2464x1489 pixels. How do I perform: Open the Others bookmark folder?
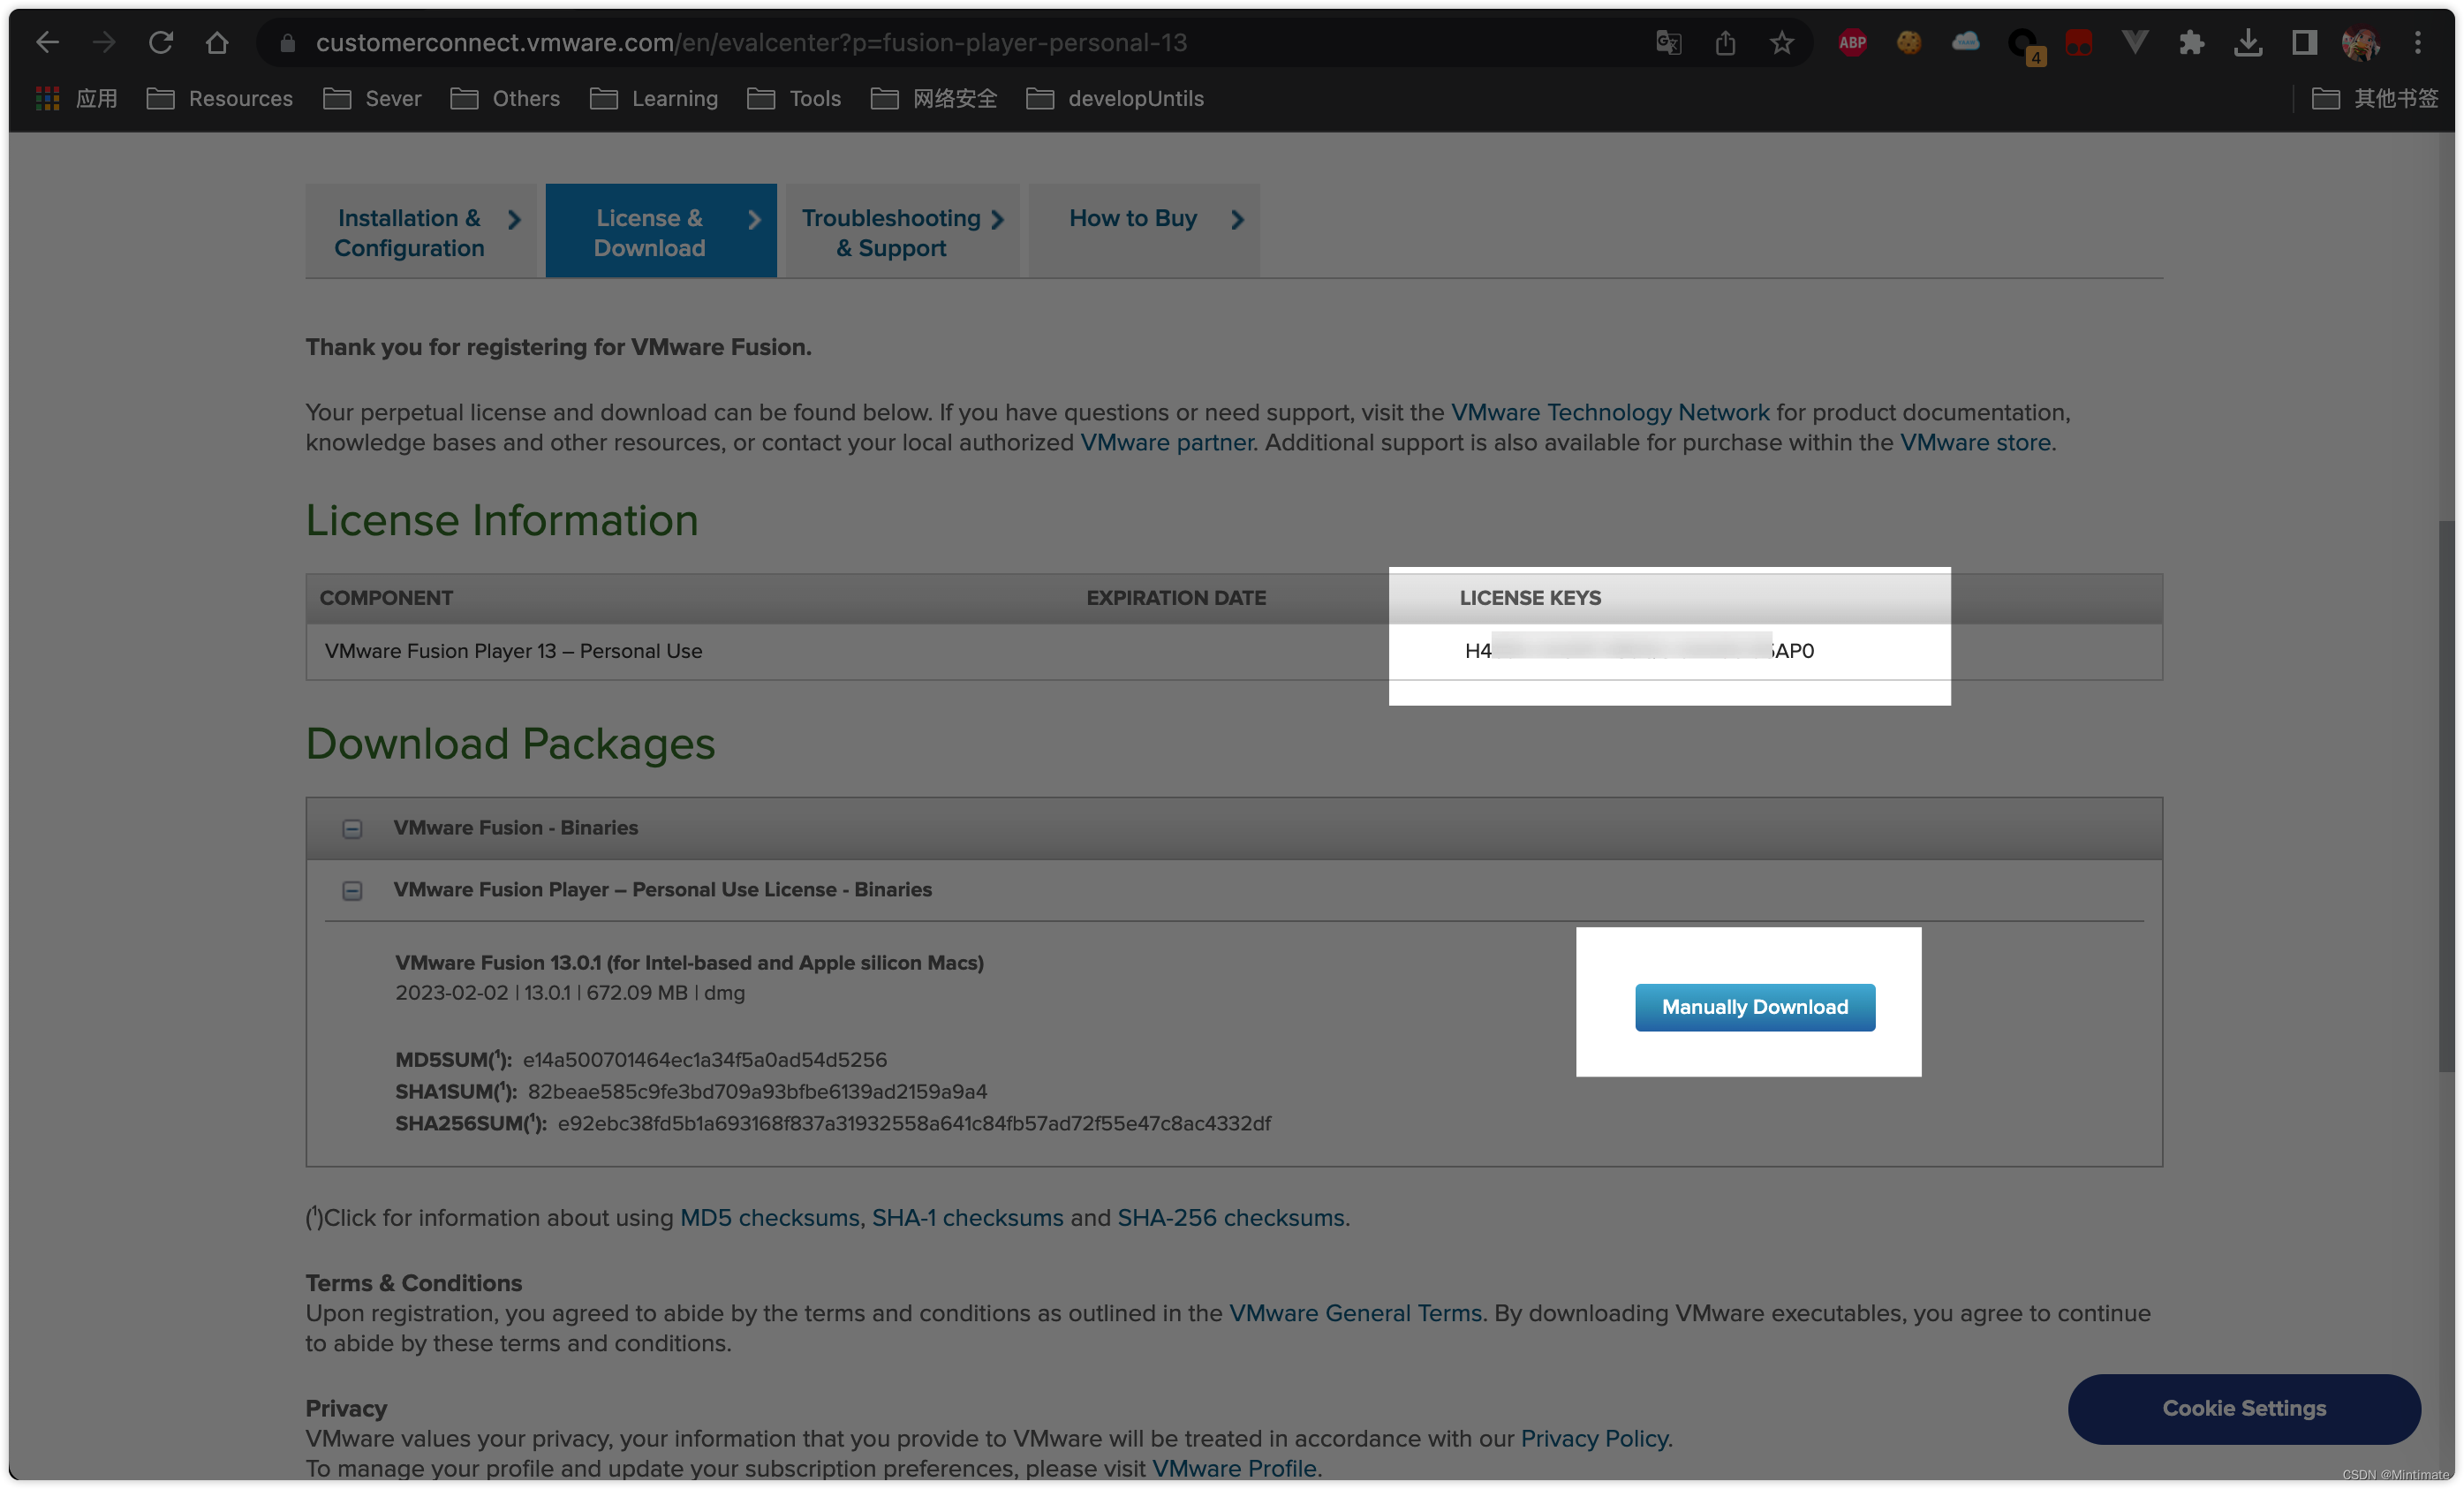505,98
